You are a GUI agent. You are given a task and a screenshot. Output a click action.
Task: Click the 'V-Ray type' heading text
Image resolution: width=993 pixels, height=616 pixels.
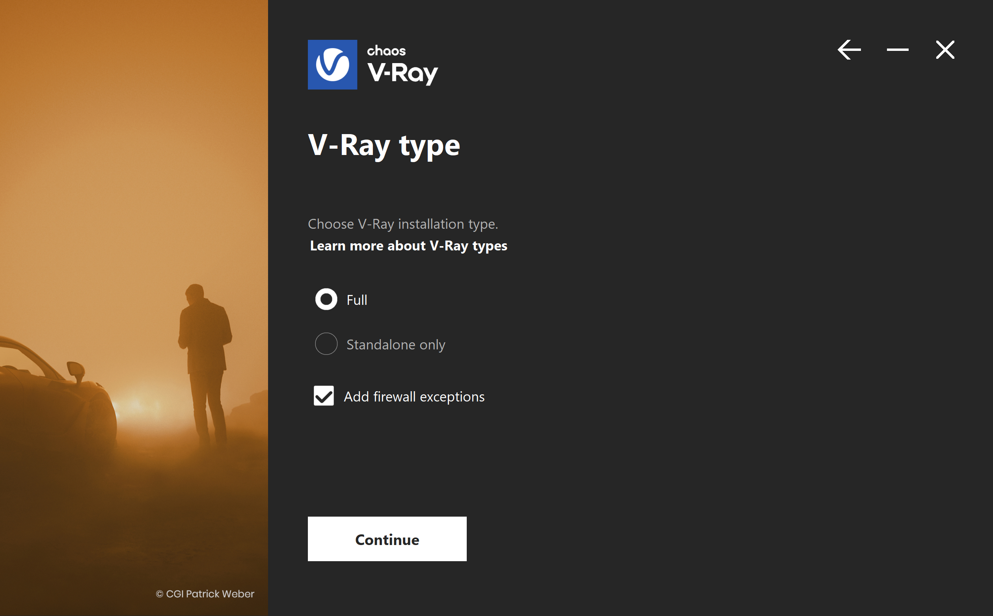[384, 146]
